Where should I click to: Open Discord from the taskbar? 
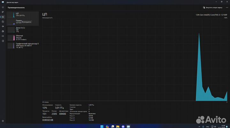(x=123, y=126)
